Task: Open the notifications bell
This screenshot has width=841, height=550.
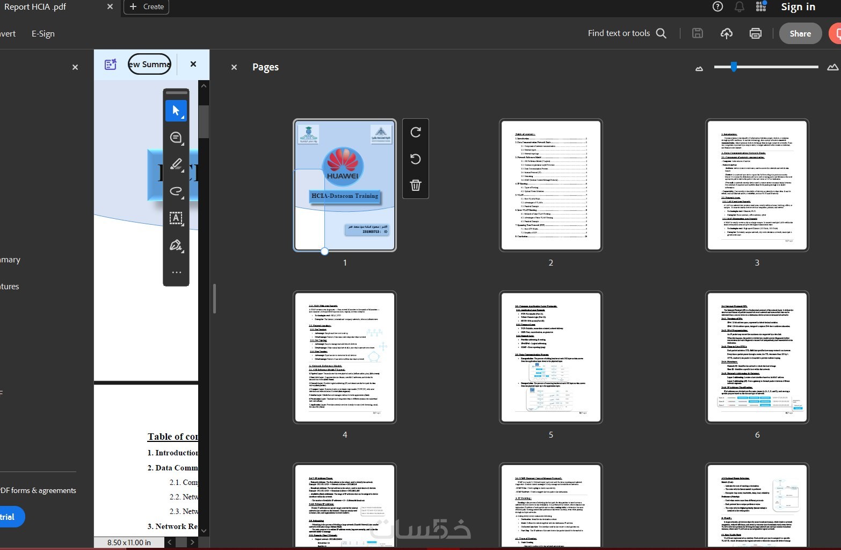Action: pyautogui.click(x=740, y=6)
